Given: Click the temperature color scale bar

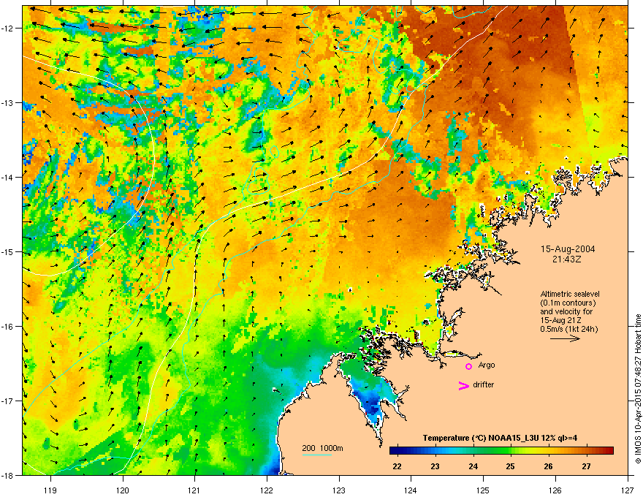Looking at the screenshot, I should [501, 450].
